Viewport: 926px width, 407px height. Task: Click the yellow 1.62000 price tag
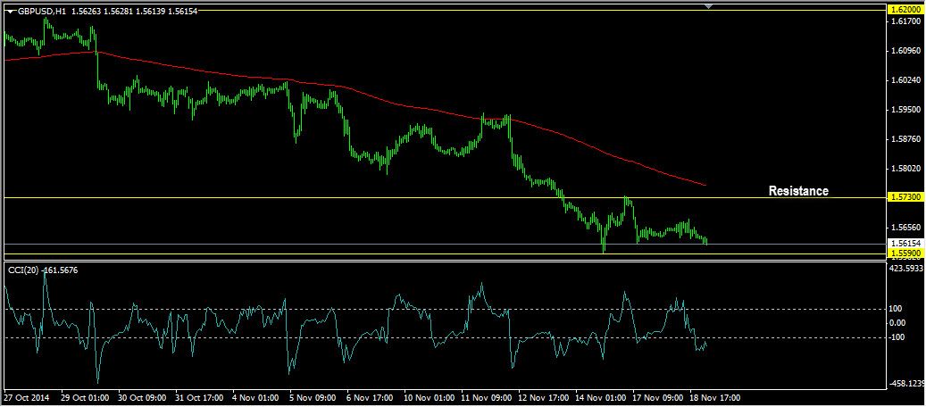coord(906,10)
